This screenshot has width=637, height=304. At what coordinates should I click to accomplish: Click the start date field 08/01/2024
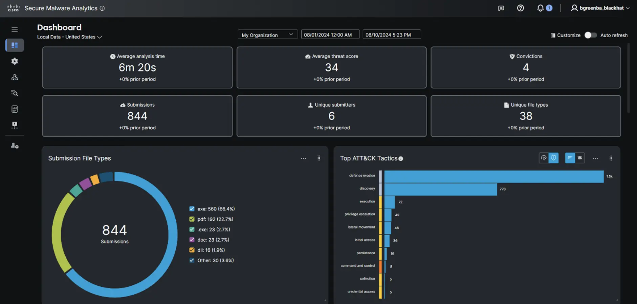click(x=330, y=35)
